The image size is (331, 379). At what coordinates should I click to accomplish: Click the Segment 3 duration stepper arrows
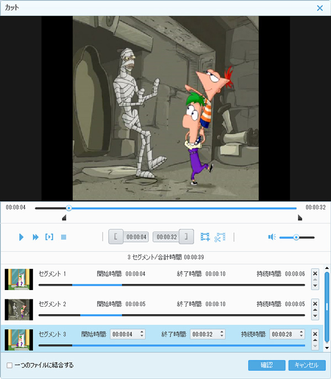(301, 334)
